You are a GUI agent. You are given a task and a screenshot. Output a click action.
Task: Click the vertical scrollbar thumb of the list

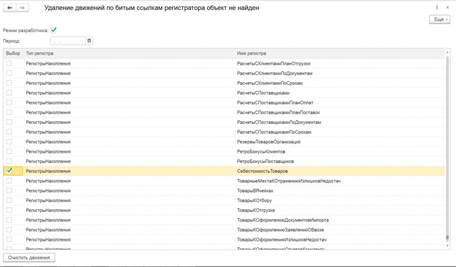pyautogui.click(x=447, y=147)
